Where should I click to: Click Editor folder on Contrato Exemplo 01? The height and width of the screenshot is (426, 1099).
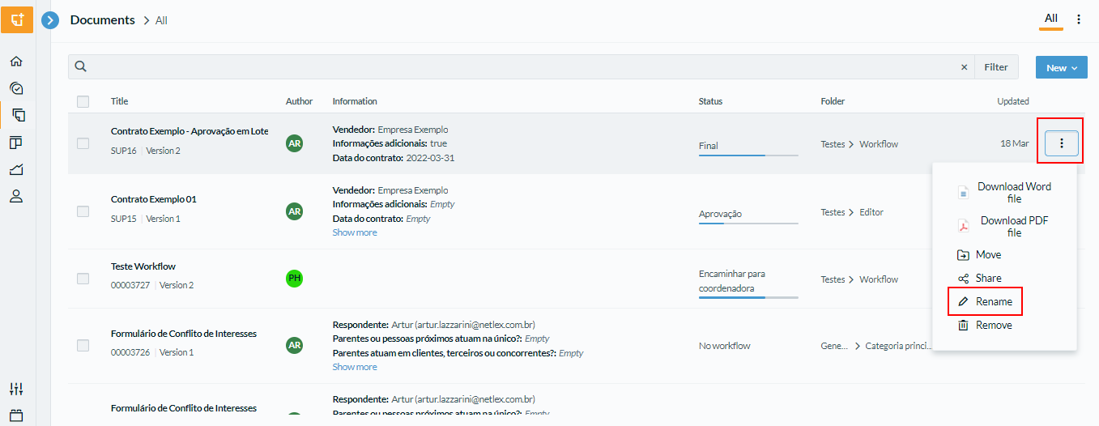coord(871,212)
